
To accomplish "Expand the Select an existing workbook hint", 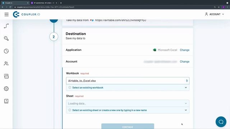I will click(x=186, y=87).
